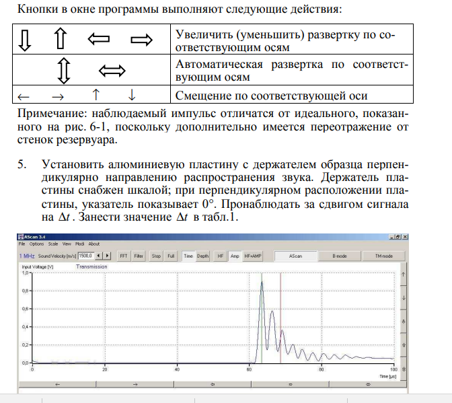Click the Time [µs] axis label
The width and height of the screenshot is (452, 403).
pyautogui.click(x=387, y=376)
